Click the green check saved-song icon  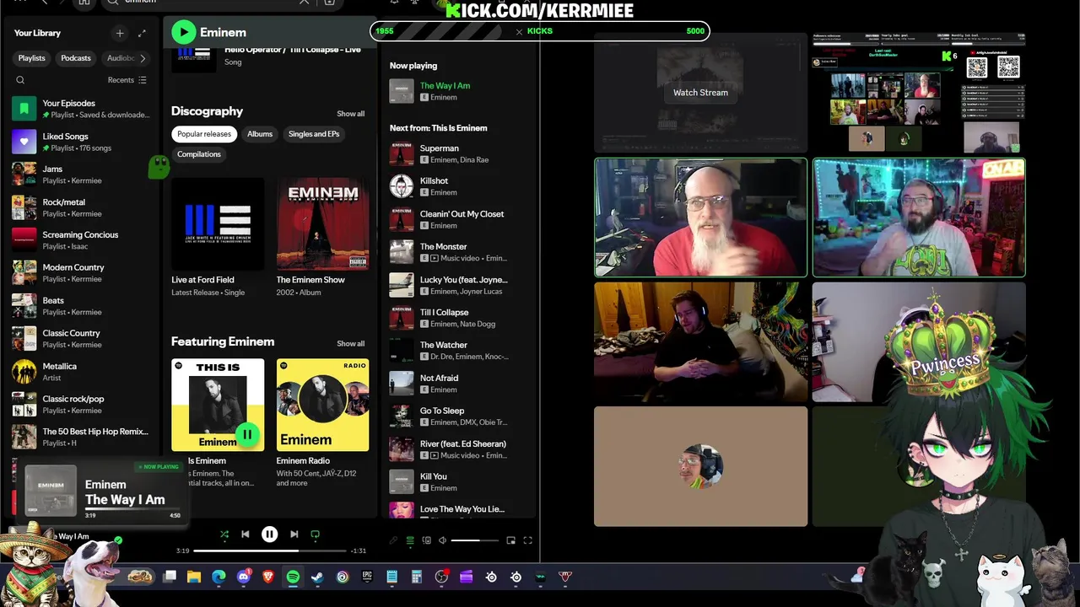118,540
